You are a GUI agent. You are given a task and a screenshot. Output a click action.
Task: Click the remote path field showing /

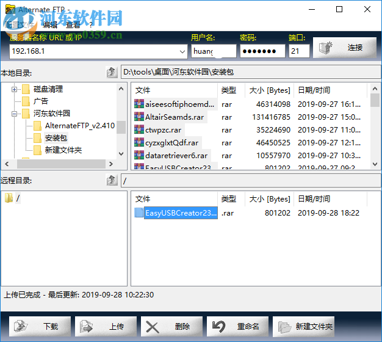[251, 181]
